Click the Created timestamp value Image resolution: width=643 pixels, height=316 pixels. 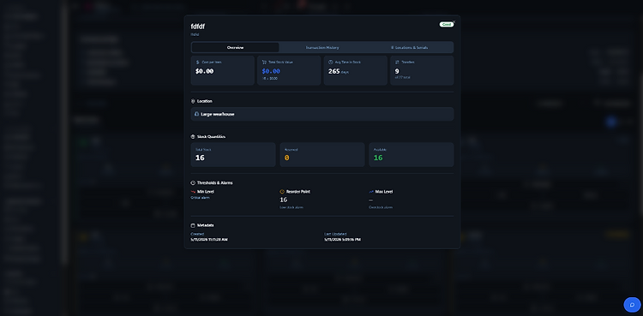209,240
